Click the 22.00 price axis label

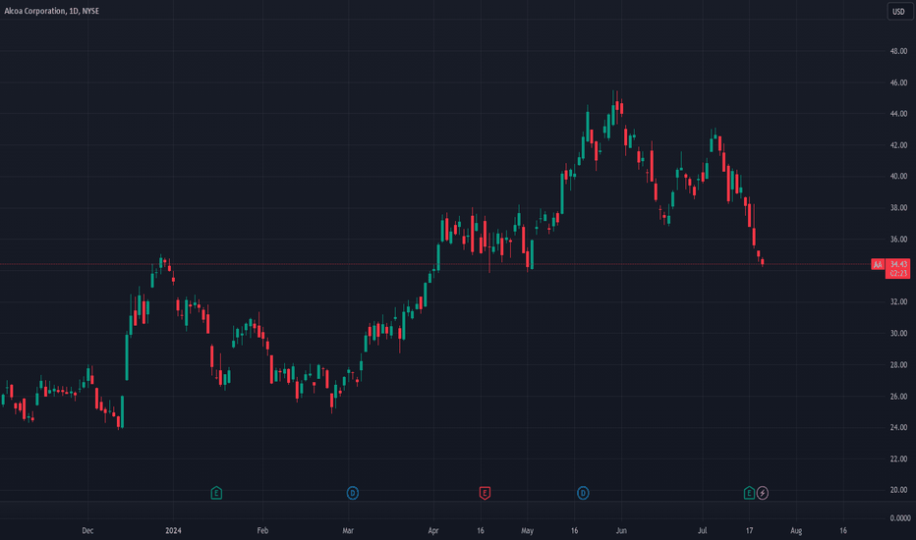tap(898, 459)
